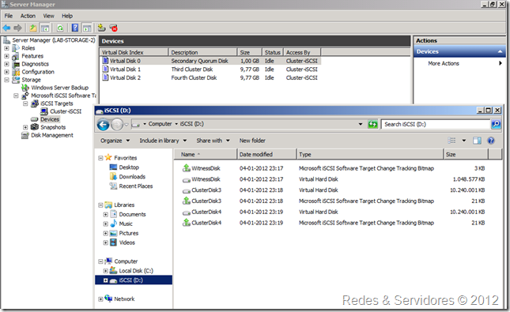Sort by Date modified column header
The width and height of the screenshot is (510, 312).
point(267,154)
